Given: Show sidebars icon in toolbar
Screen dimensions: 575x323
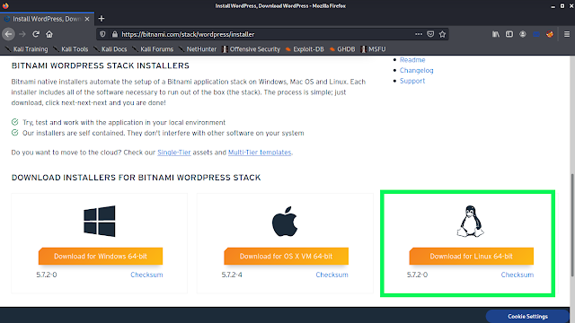Looking at the screenshot, I should point(509,34).
